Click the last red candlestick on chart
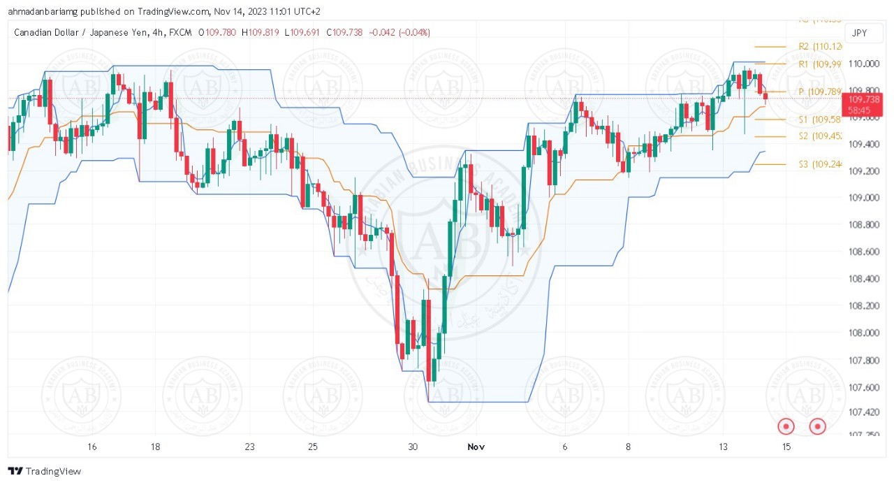The height and width of the screenshot is (485, 894). pyautogui.click(x=765, y=96)
